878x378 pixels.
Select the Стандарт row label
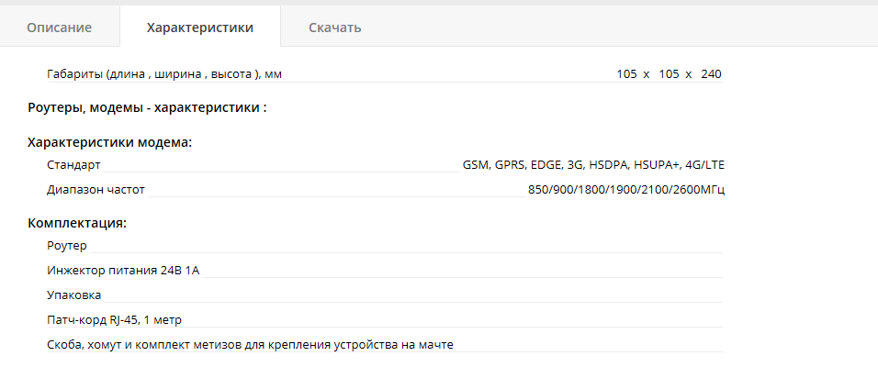73,165
